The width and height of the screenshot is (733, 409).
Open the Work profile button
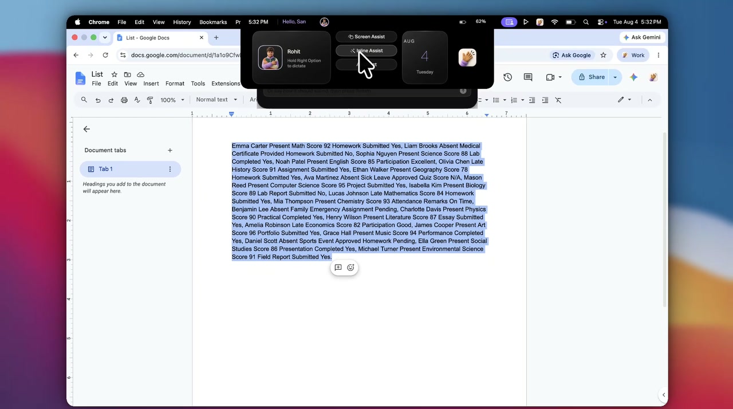click(633, 55)
